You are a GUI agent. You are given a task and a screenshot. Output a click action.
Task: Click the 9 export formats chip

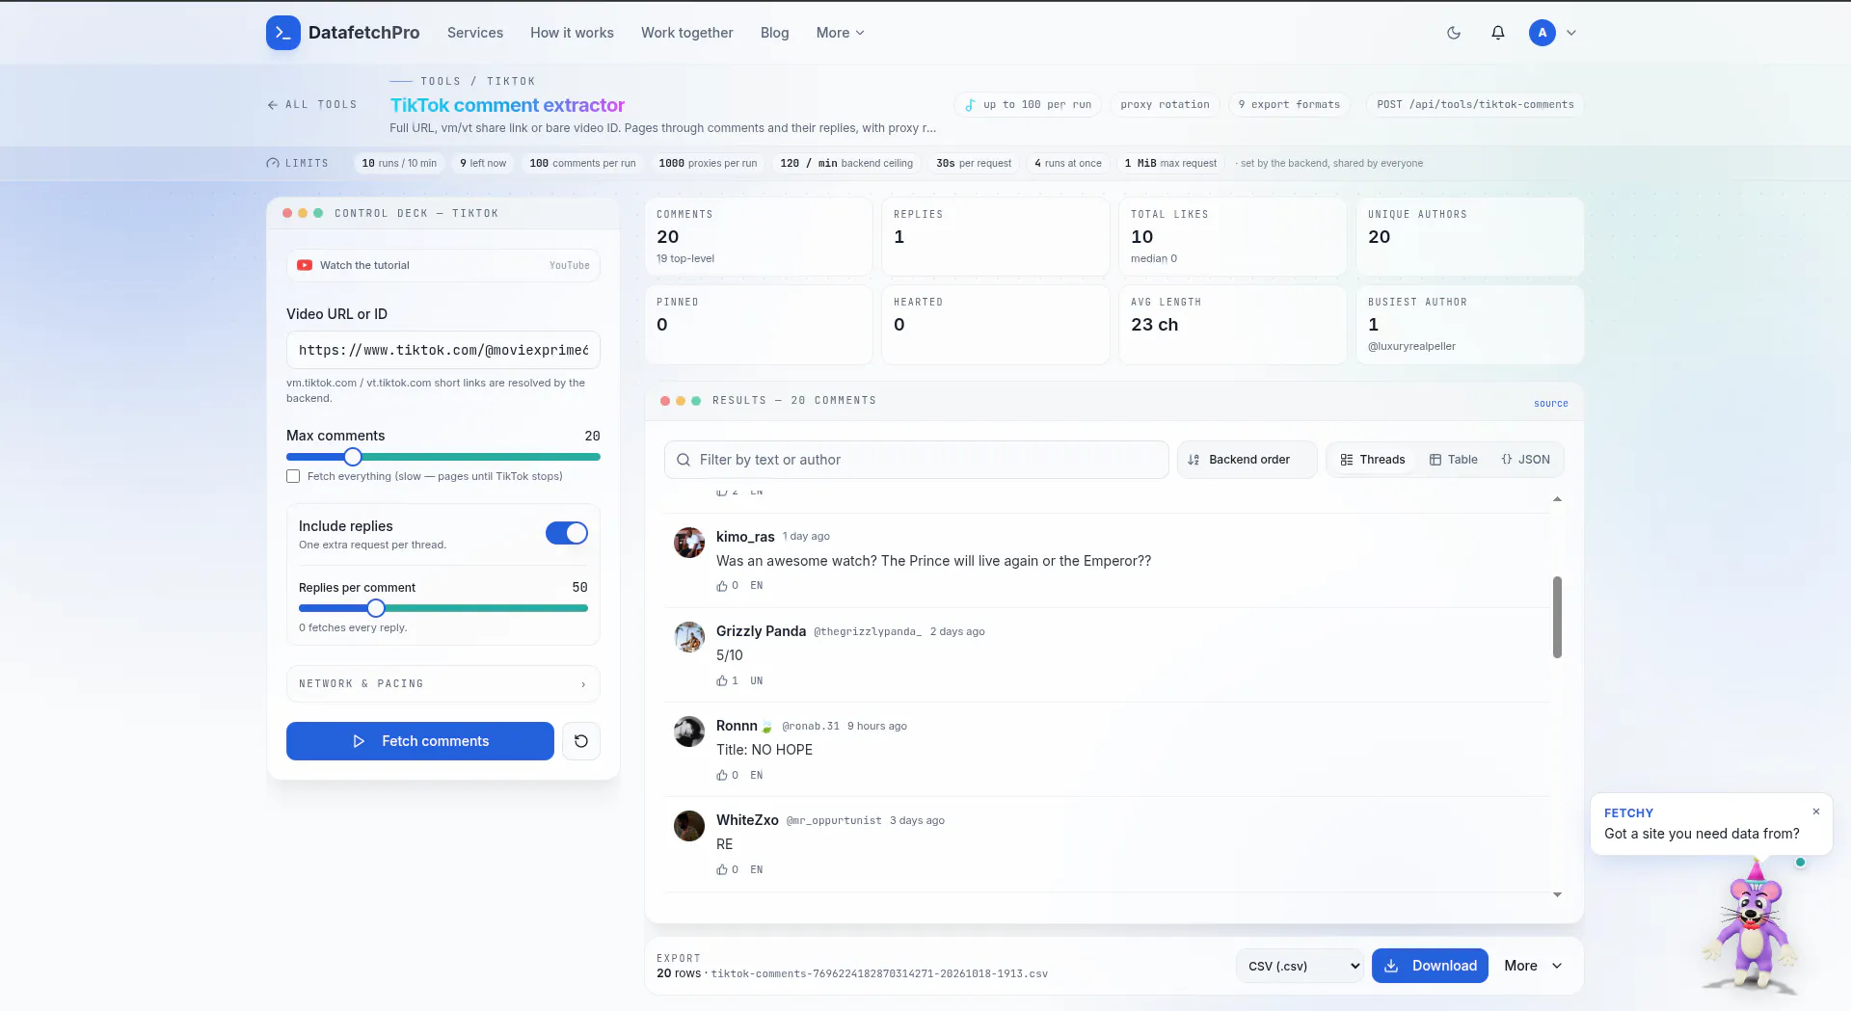pyautogui.click(x=1289, y=105)
